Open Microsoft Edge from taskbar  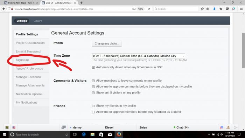[x=84, y=134]
